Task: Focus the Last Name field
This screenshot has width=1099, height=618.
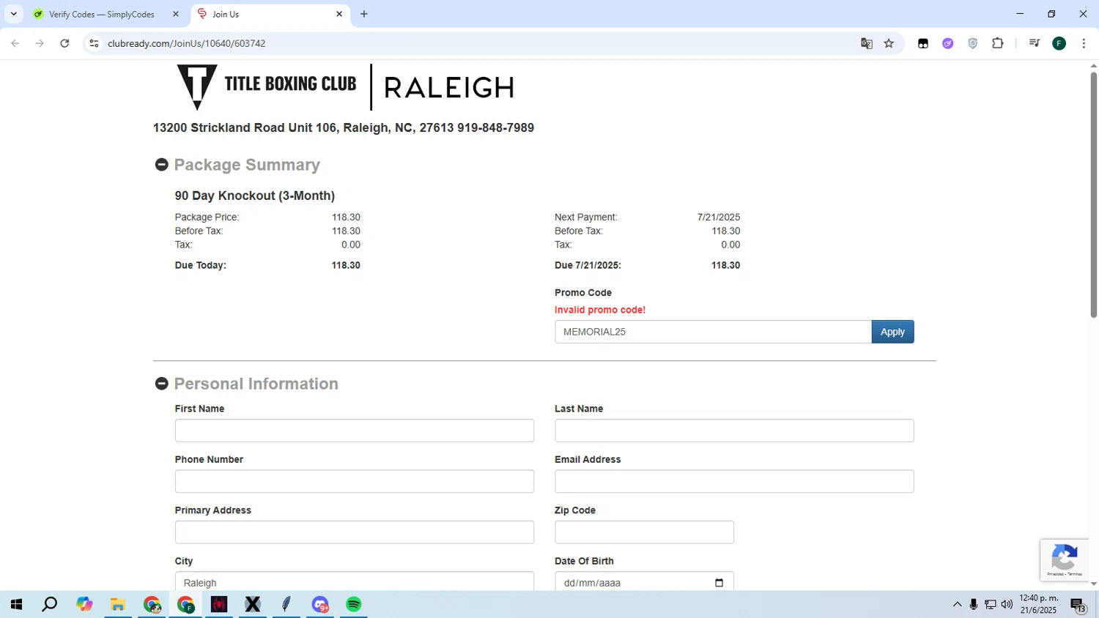Action: click(x=734, y=431)
